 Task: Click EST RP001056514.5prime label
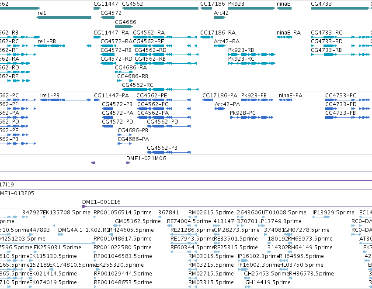122,213
